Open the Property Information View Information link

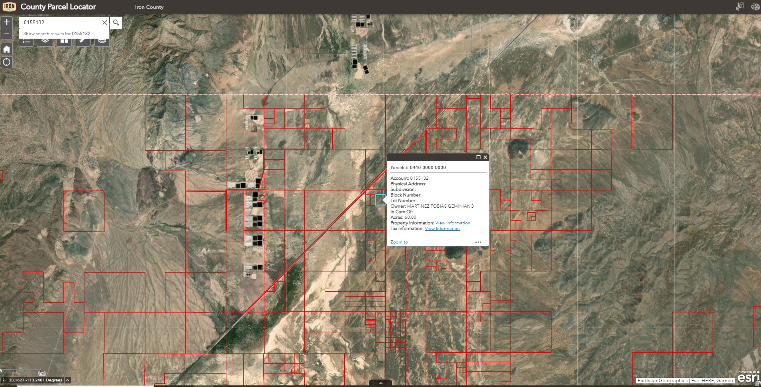pos(453,223)
